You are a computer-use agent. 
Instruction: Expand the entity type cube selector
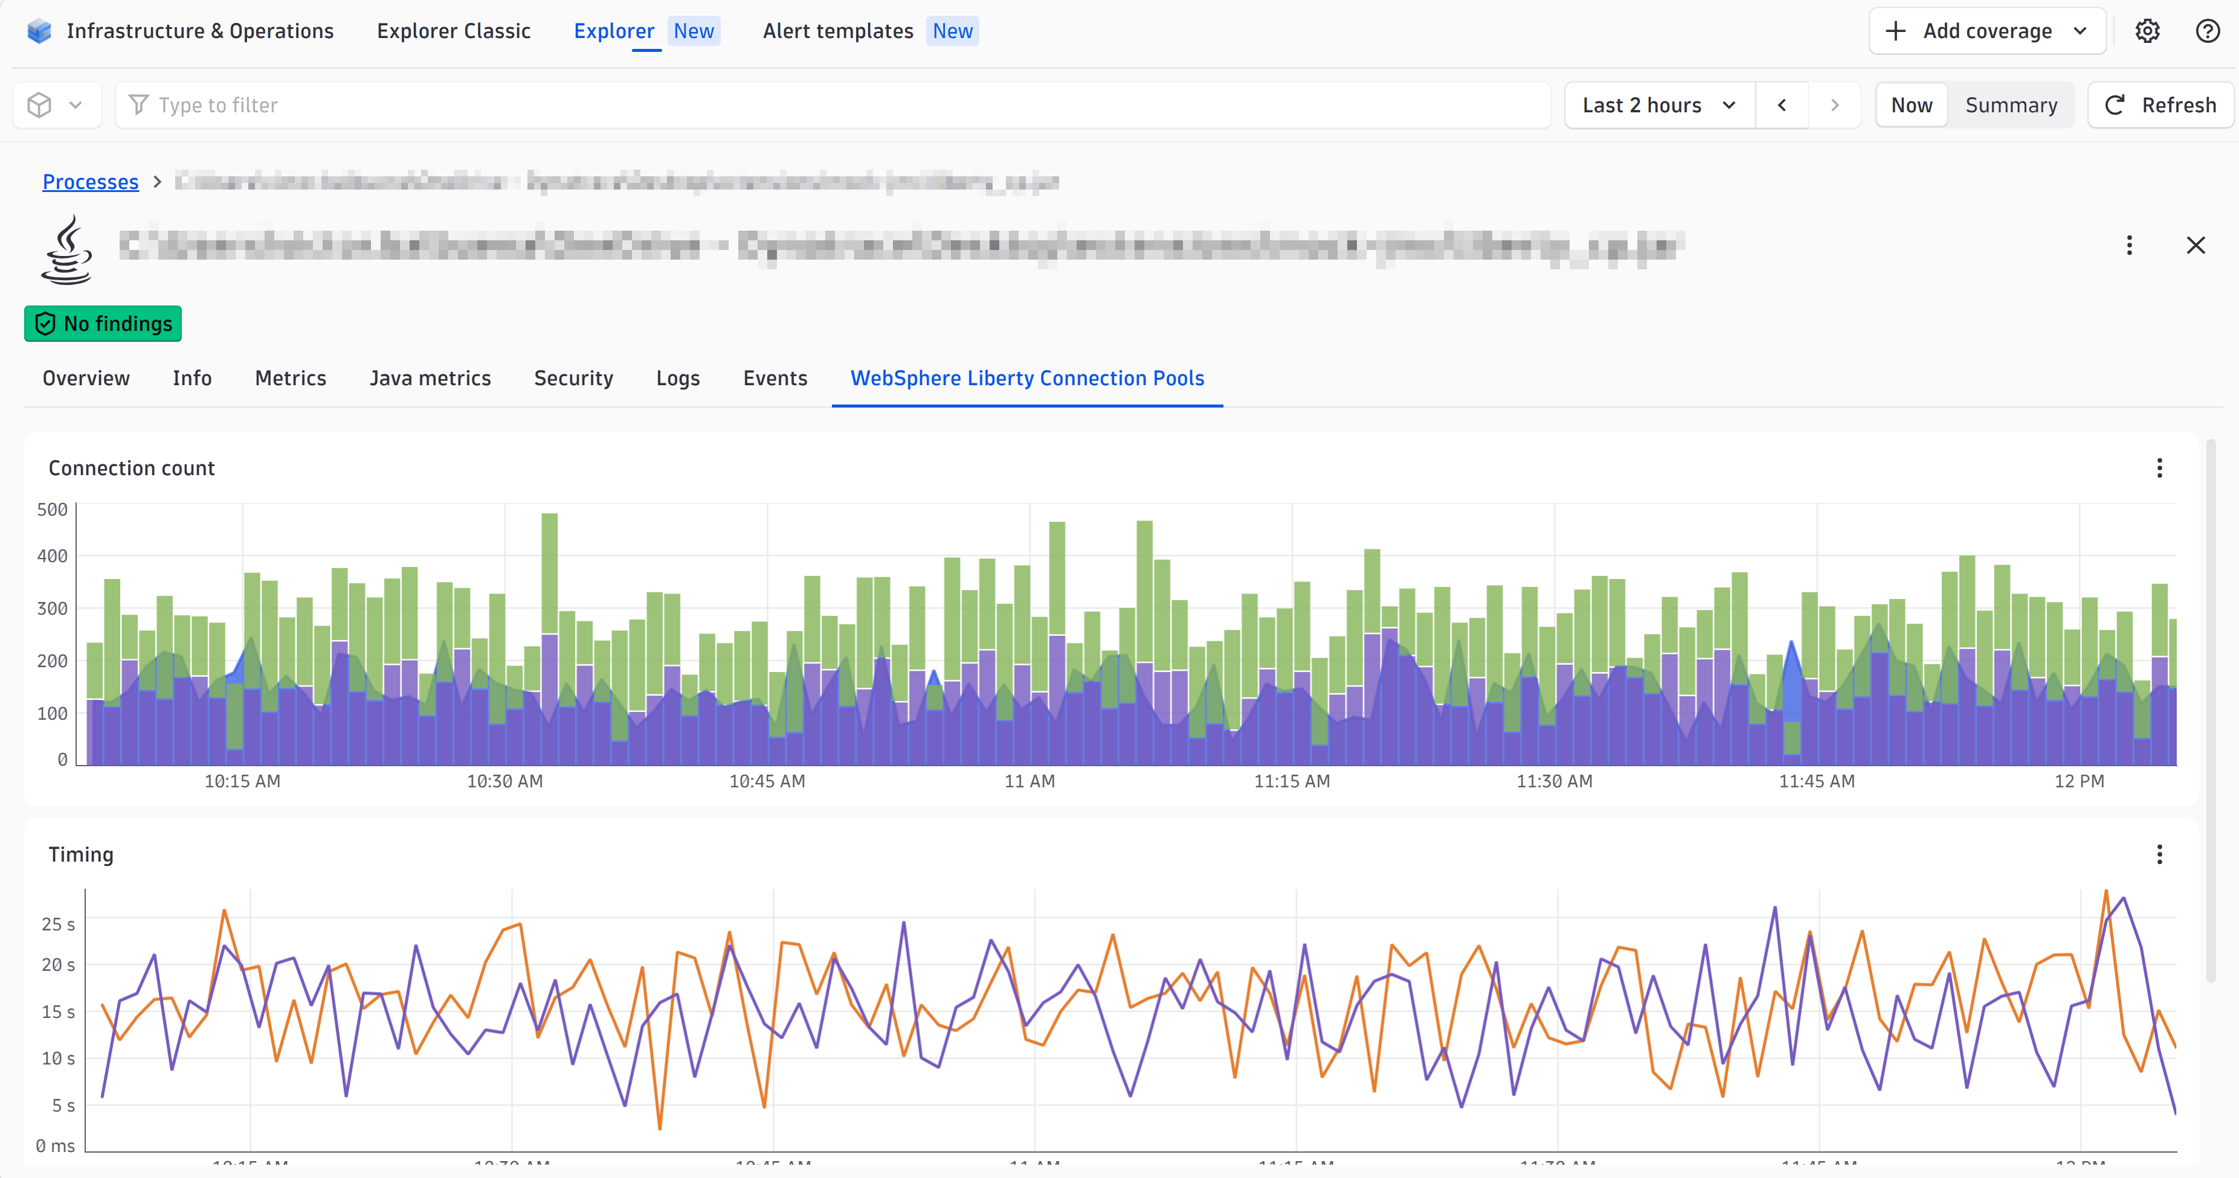tap(57, 105)
